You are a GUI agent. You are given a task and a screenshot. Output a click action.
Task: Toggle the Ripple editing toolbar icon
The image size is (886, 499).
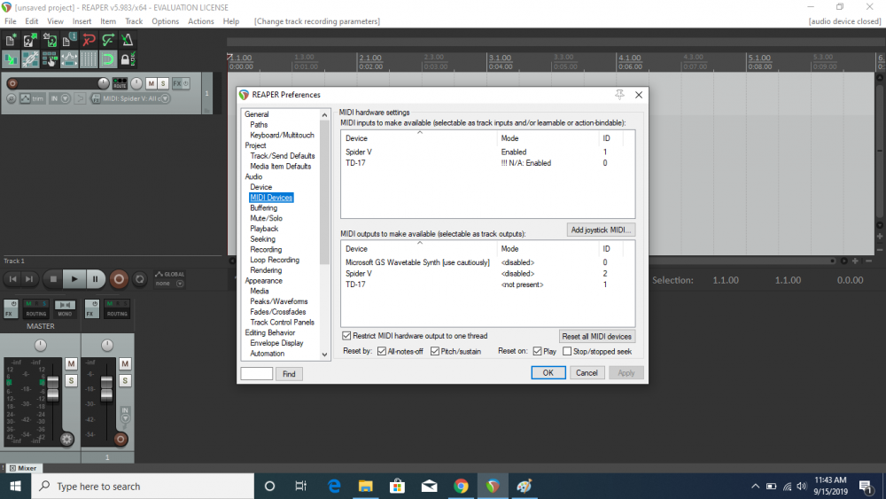50,58
